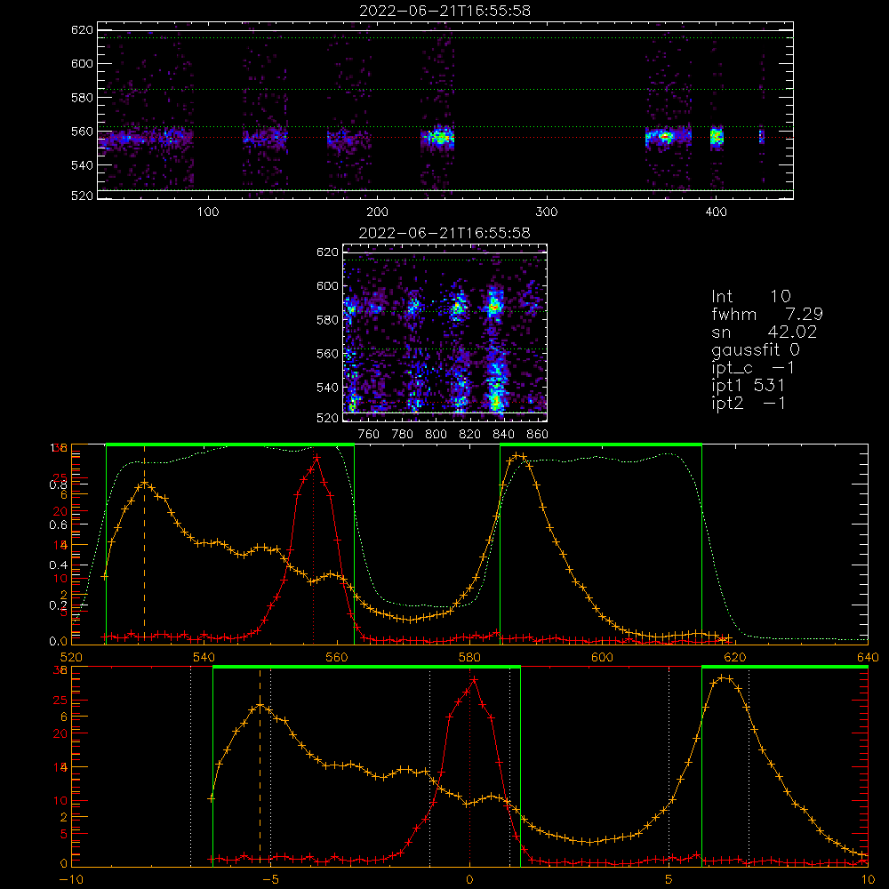Click x-axis label '780' under the middle image
Screen dimensions: 889x889
pyautogui.click(x=403, y=435)
